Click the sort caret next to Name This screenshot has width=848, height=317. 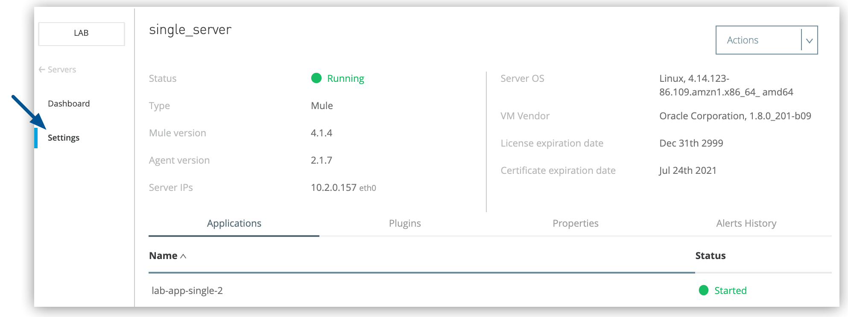pyautogui.click(x=183, y=256)
